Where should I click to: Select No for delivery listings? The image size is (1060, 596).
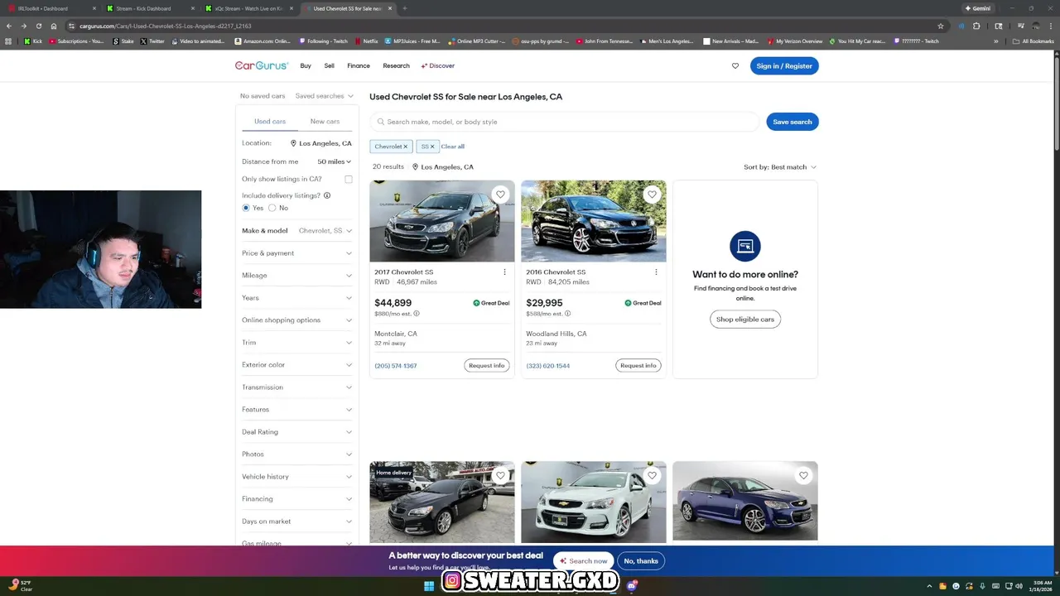click(x=272, y=208)
